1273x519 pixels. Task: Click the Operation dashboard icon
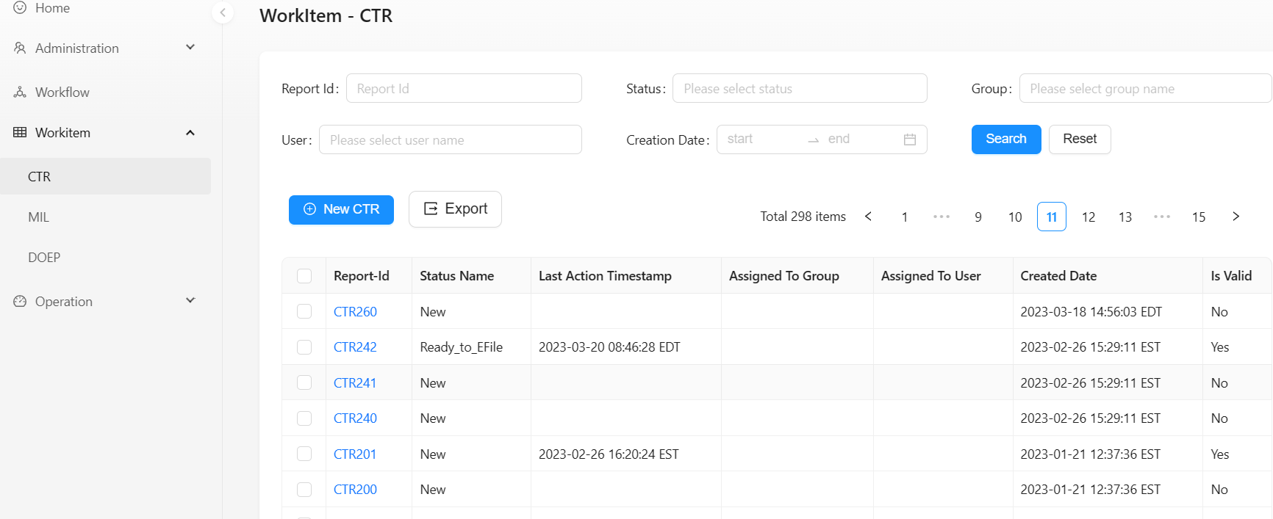pos(20,302)
